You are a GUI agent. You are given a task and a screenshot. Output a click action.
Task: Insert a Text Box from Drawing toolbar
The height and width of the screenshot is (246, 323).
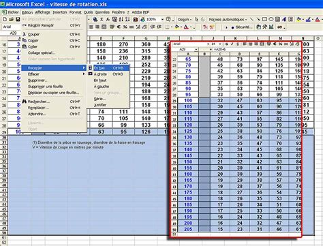coord(277,20)
